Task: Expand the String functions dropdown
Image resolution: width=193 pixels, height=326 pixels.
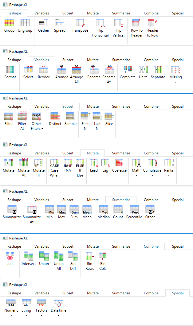Action: point(26,315)
